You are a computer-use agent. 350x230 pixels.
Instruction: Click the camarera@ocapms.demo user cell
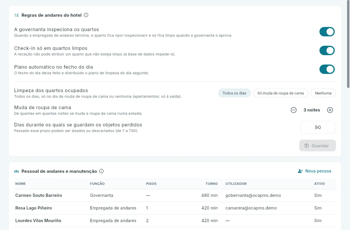tap(251, 208)
